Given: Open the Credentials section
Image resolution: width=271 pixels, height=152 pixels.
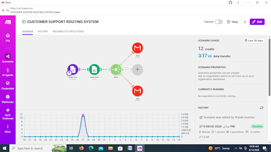Looking at the screenshot, I should click(x=8, y=86).
